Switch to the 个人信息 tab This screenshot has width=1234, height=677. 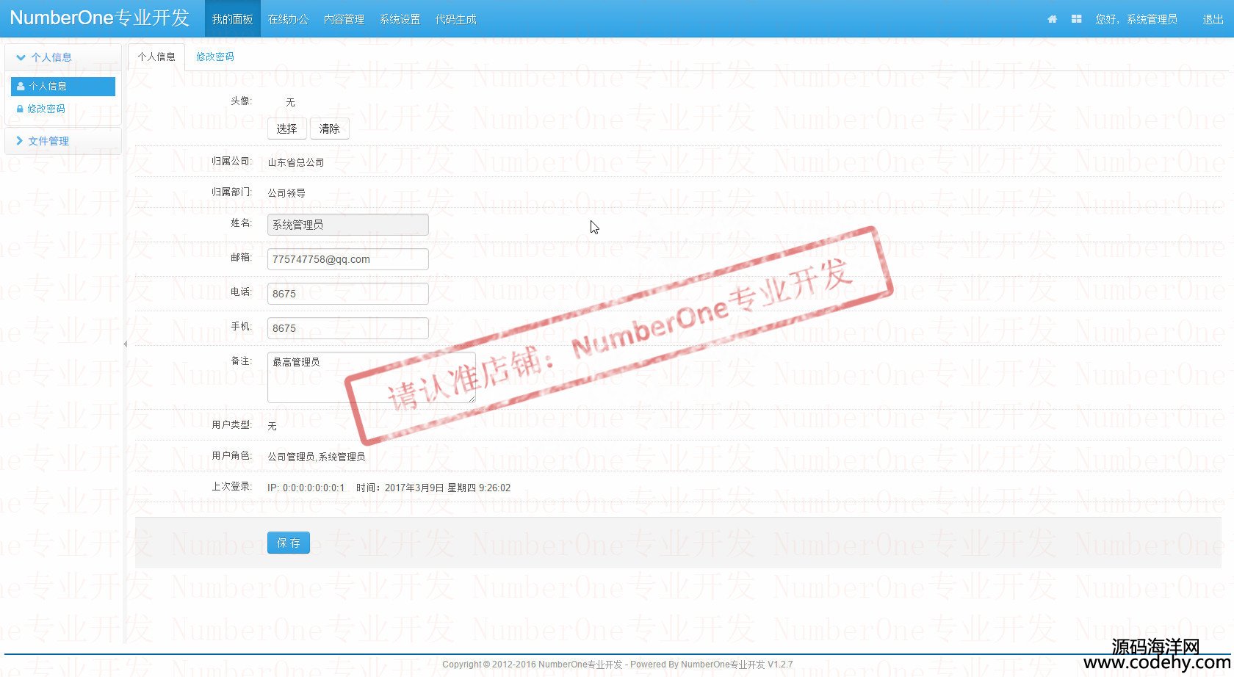pyautogui.click(x=156, y=57)
